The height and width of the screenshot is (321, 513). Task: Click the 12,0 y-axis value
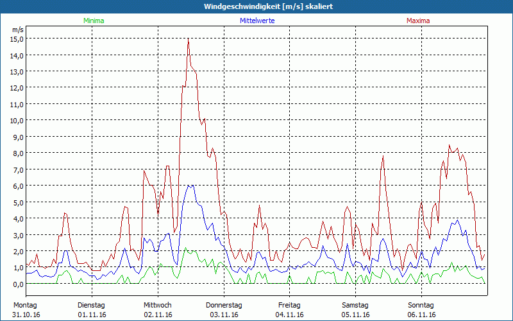[x=15, y=88]
